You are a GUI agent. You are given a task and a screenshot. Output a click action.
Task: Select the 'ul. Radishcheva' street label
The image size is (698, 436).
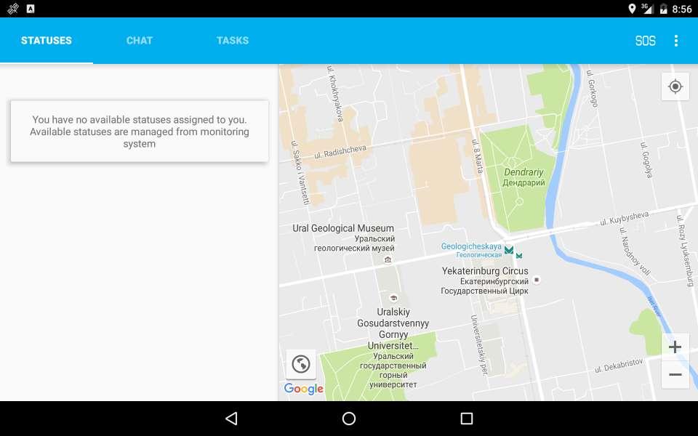(340, 152)
